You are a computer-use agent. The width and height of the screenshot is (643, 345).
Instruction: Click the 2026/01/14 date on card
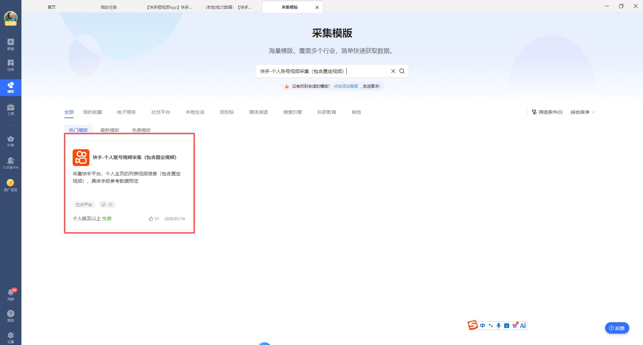(x=174, y=219)
